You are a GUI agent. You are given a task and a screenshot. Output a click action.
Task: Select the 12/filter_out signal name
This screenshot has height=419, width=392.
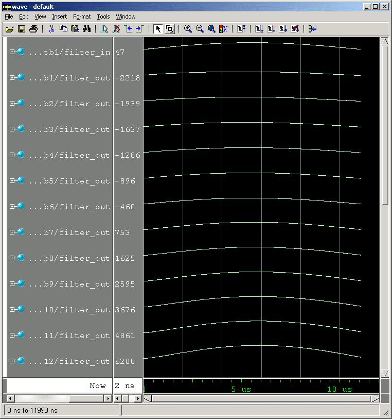[69, 361]
